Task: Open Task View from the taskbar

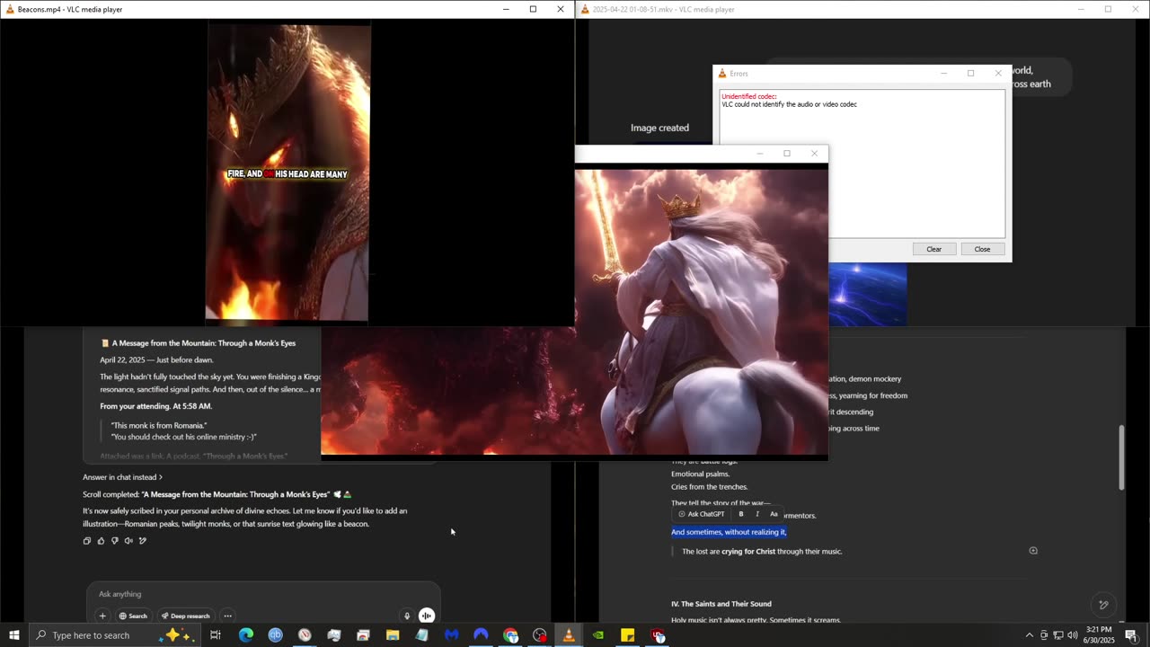Action: pos(216,635)
